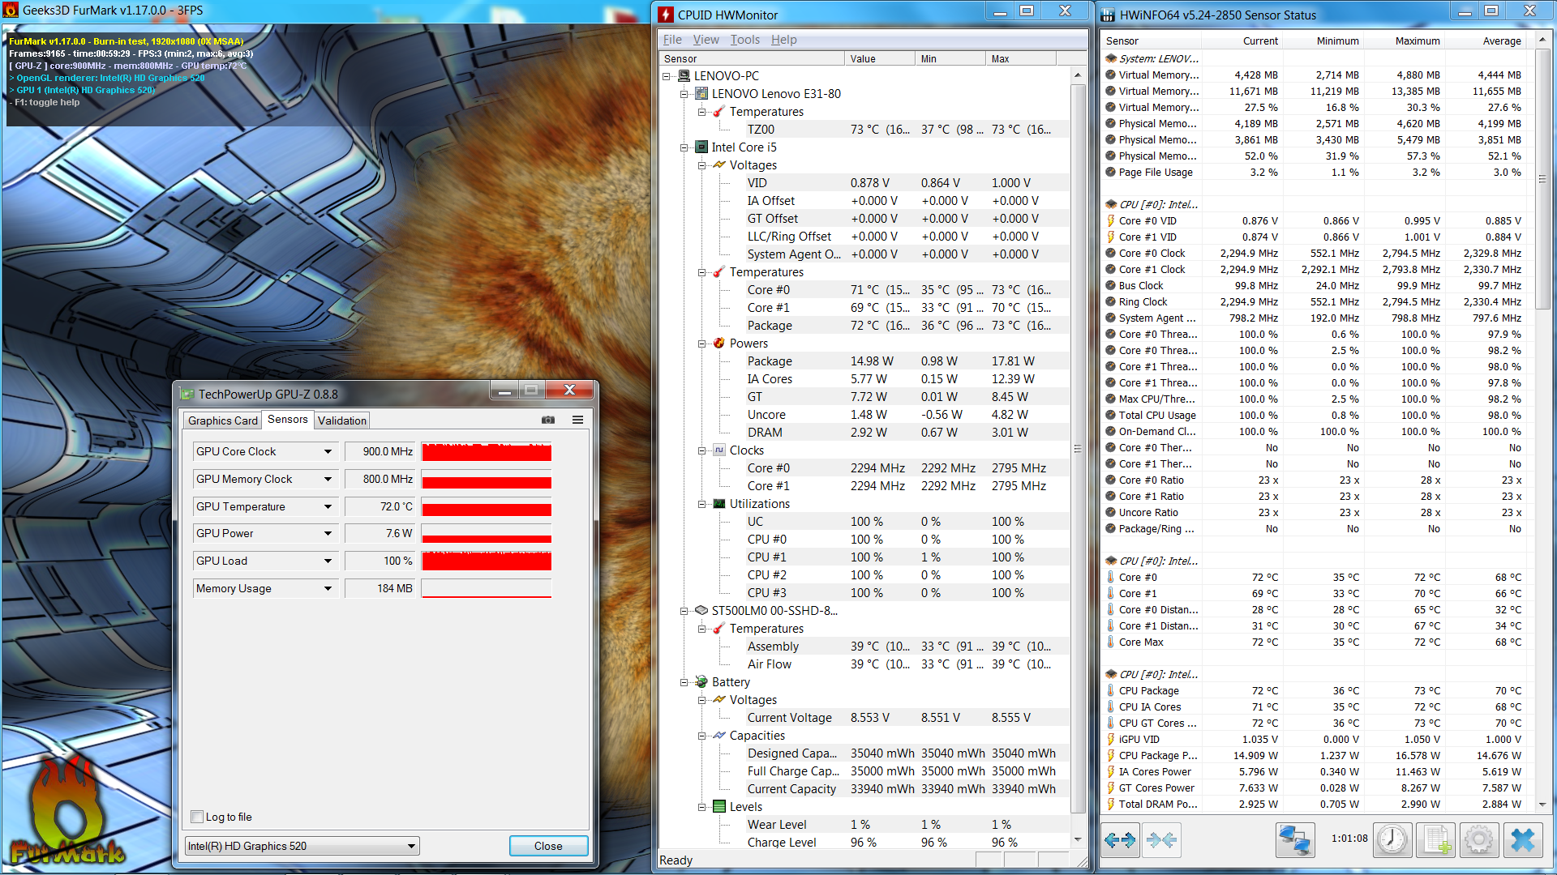Click LENOVO-PC computer icon in HWMonitor
Viewport: 1557px width, 875px height.
[x=684, y=76]
